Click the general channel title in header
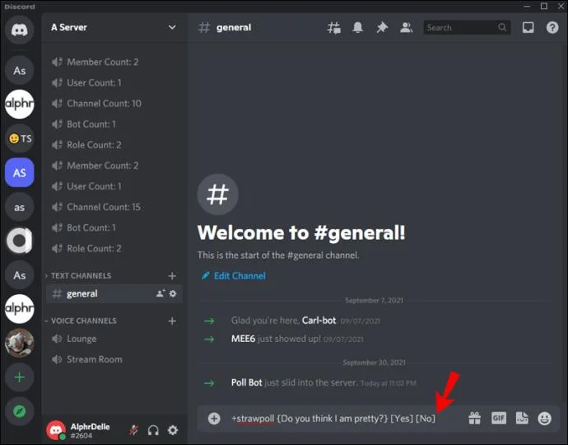This screenshot has height=445, width=568. (233, 27)
